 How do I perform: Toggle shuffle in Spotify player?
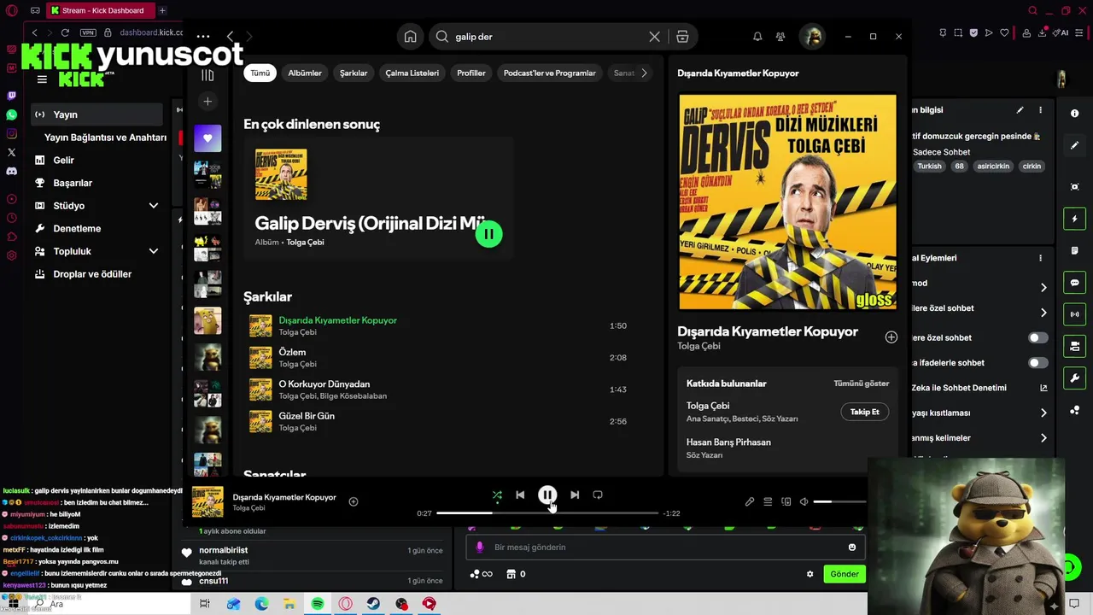pos(497,495)
